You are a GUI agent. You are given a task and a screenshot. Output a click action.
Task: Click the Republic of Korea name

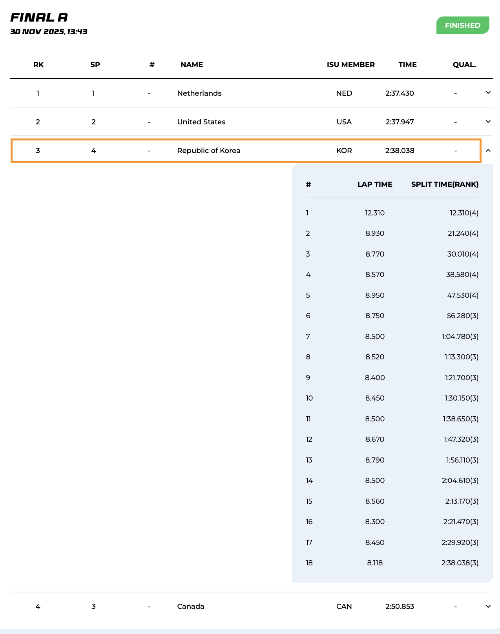click(209, 150)
